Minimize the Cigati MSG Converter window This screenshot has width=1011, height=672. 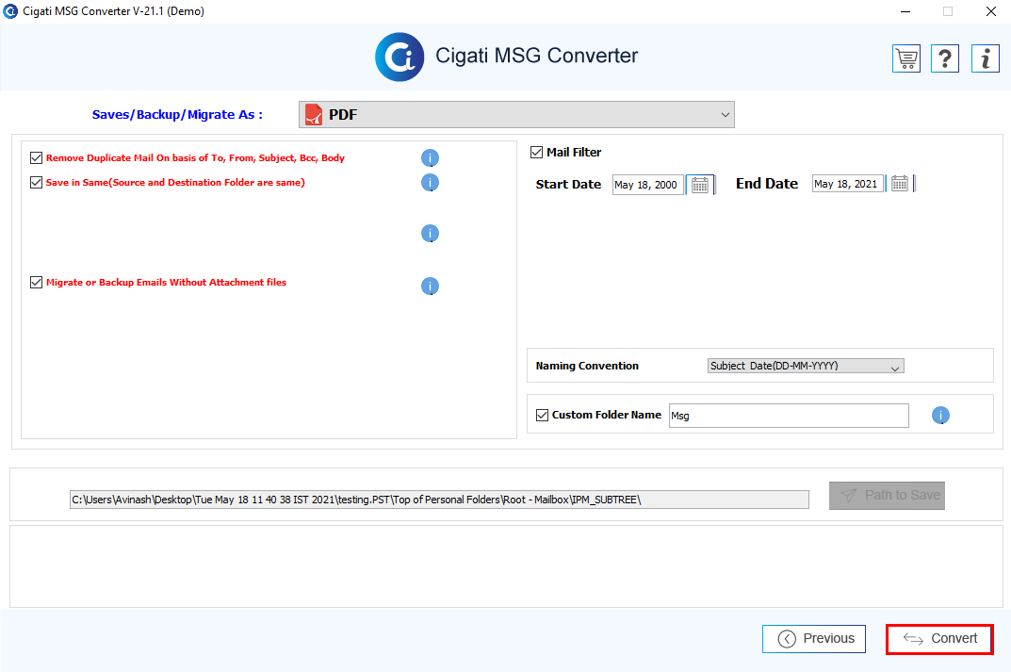905,11
